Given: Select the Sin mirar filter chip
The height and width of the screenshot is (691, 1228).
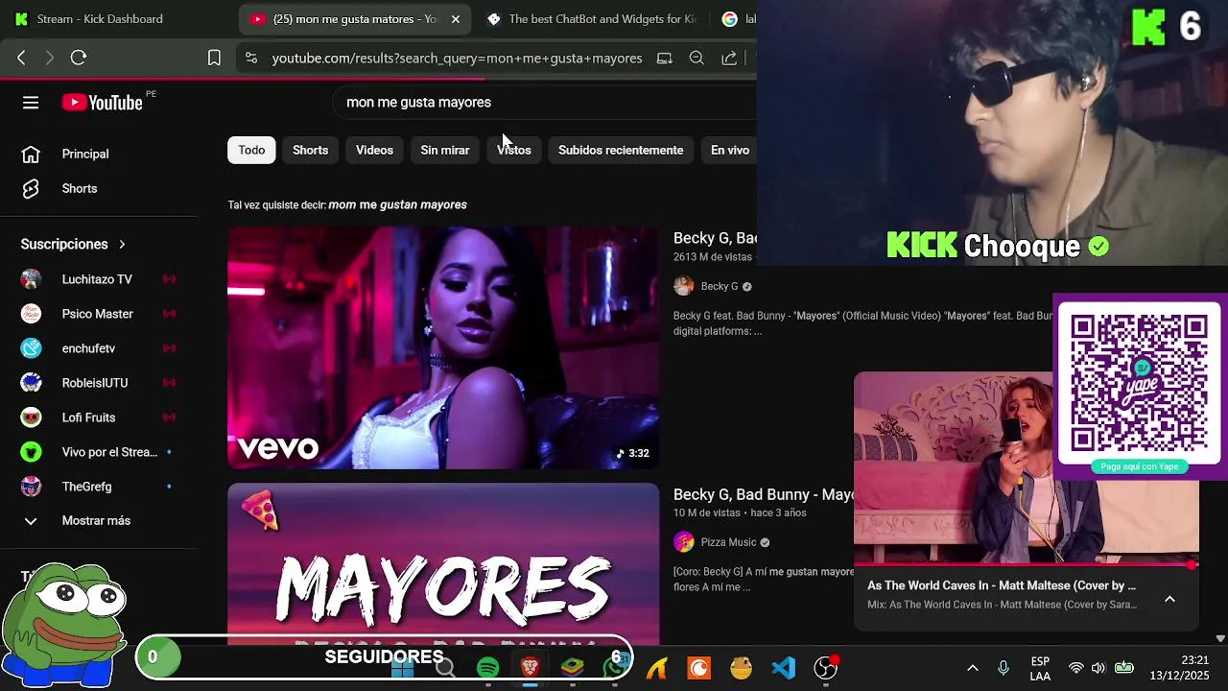Looking at the screenshot, I should tap(444, 150).
